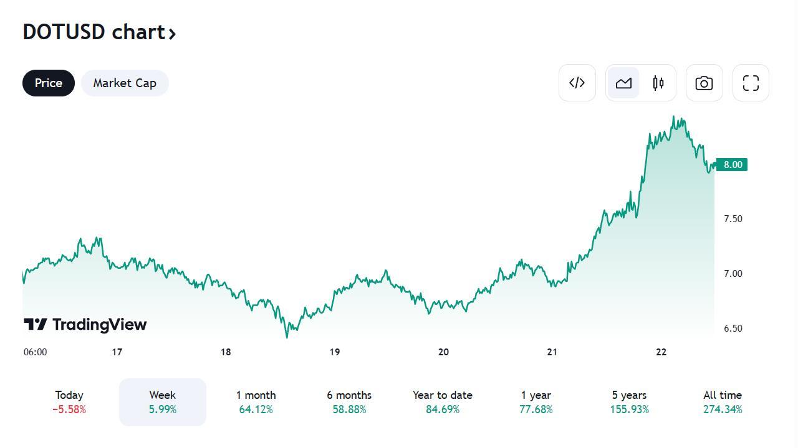Select the Price toggle
Screen dimensions: 798x448
tap(49, 83)
